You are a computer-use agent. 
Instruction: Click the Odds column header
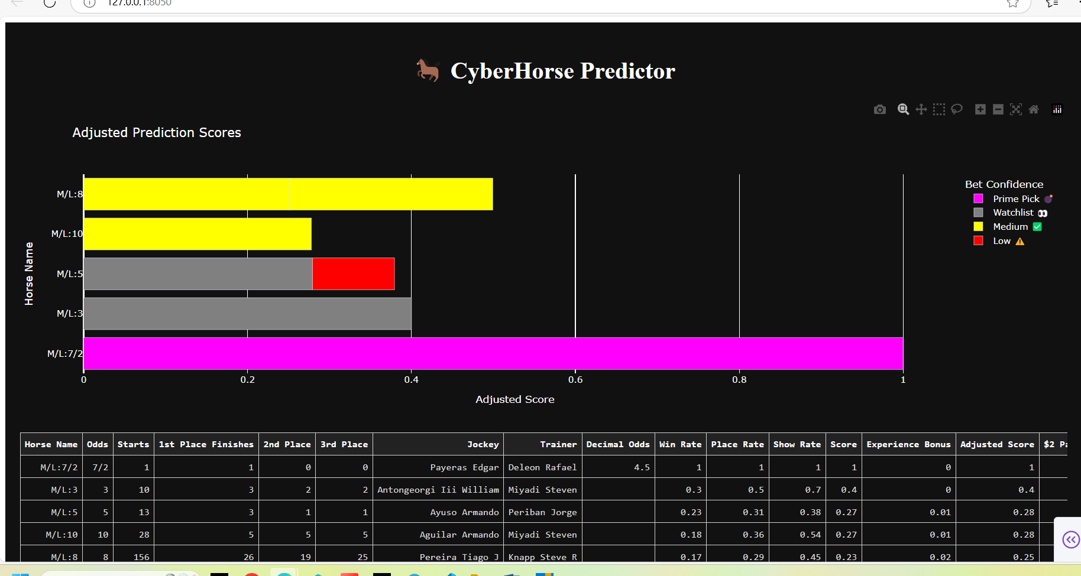(98, 444)
